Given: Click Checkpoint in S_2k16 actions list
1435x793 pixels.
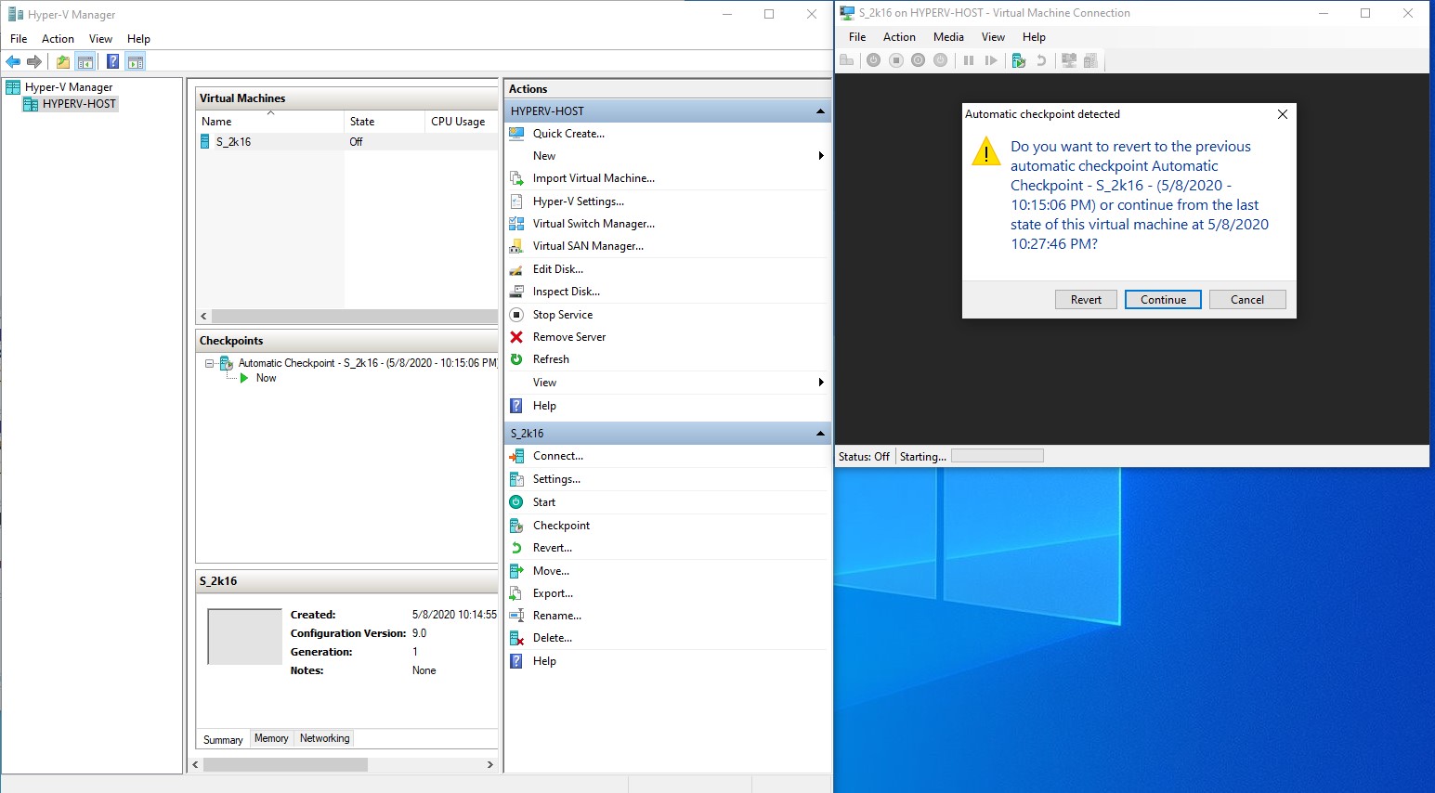Looking at the screenshot, I should tap(561, 526).
